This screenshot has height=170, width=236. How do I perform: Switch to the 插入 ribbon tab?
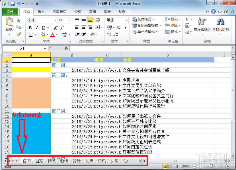42,11
